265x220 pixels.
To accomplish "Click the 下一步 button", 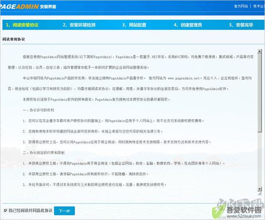I will [65, 211].
